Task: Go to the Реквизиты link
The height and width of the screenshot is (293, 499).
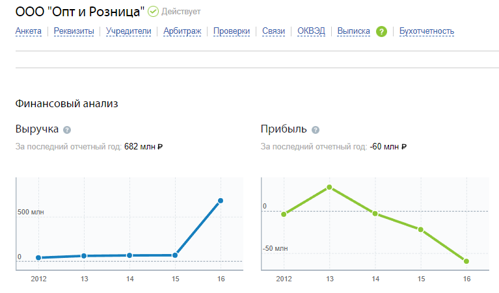Action: tap(74, 31)
